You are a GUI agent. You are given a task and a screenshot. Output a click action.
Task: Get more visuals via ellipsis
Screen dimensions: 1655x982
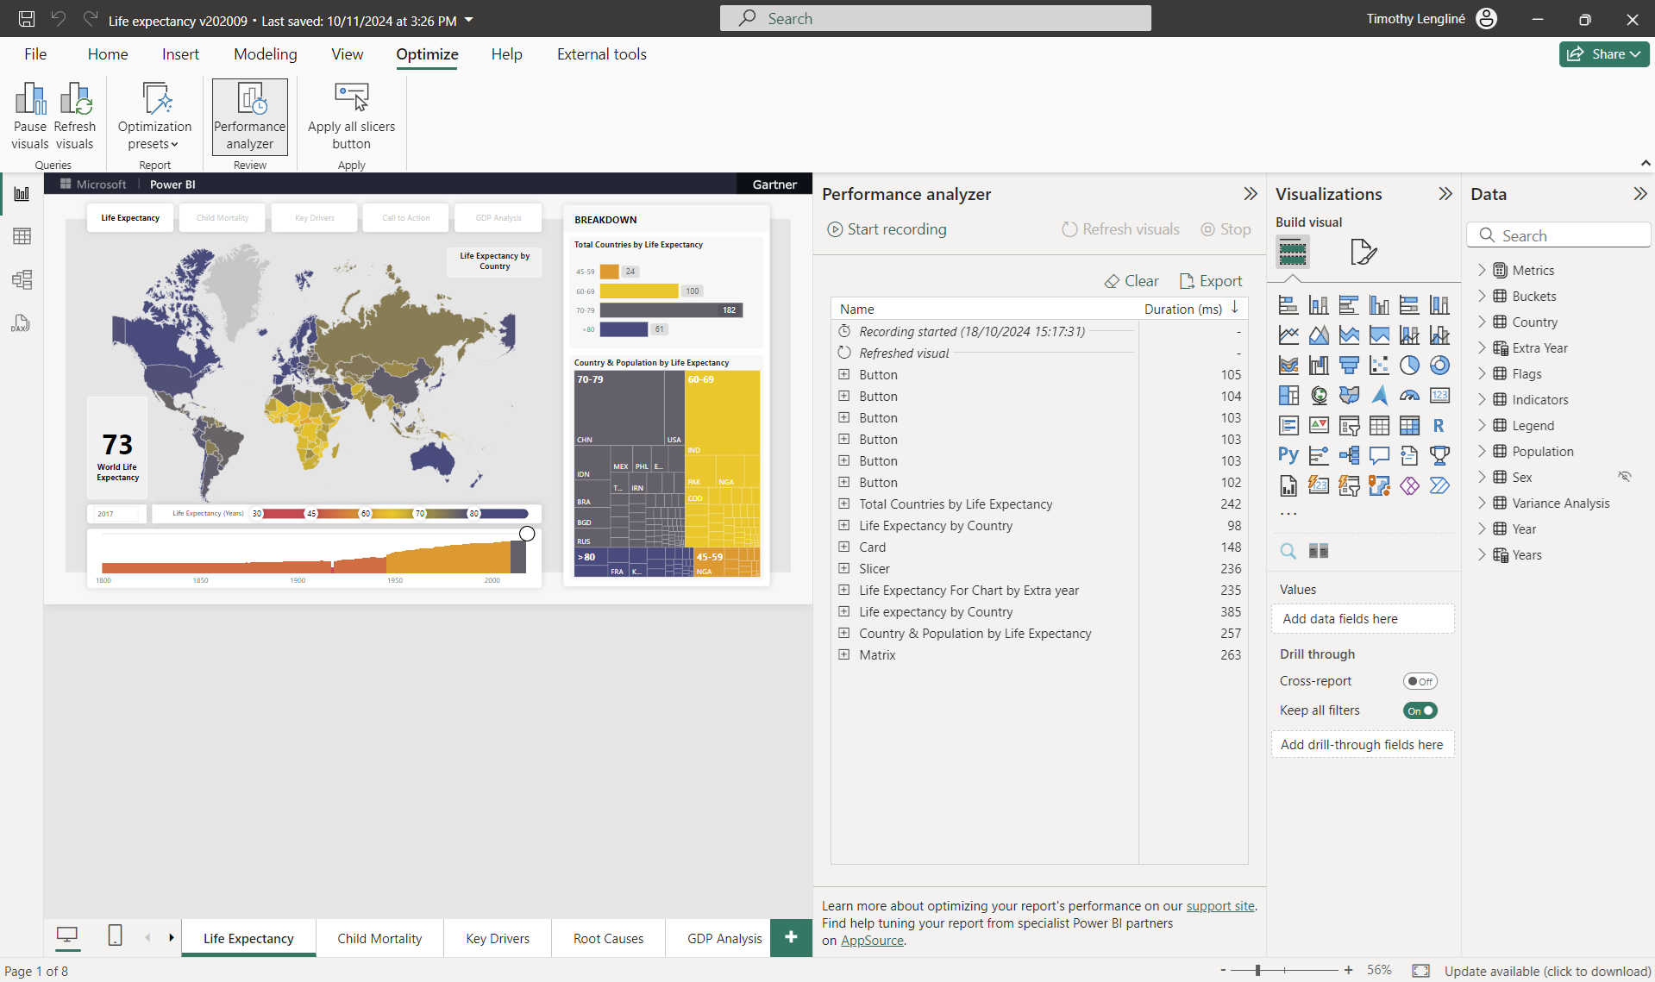coord(1288,514)
